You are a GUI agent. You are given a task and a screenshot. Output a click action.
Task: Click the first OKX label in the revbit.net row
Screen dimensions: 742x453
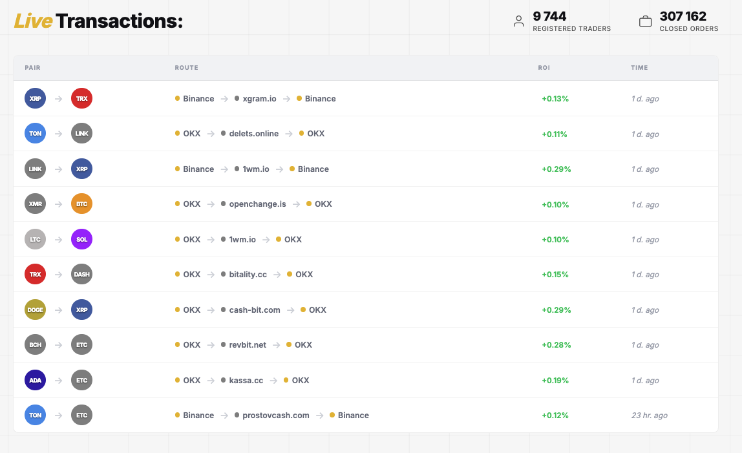coord(192,344)
